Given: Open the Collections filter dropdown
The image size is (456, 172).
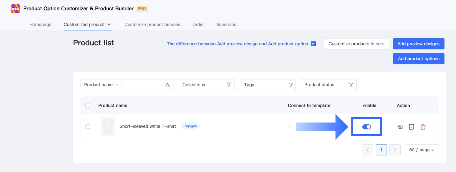Looking at the screenshot, I should [207, 85].
